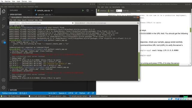Open Explorer panel ellipsis menu
The height and width of the screenshot is (108, 192).
29,10
